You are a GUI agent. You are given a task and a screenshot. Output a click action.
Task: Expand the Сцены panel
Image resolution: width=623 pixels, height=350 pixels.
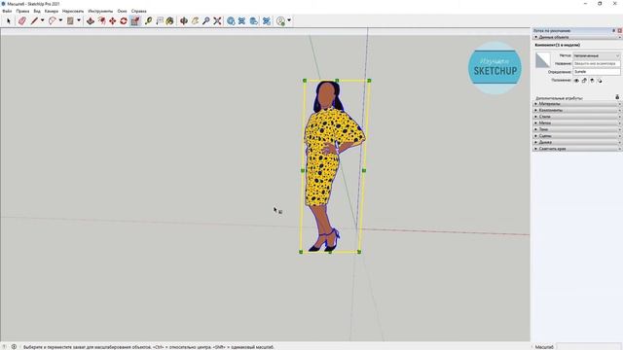576,136
